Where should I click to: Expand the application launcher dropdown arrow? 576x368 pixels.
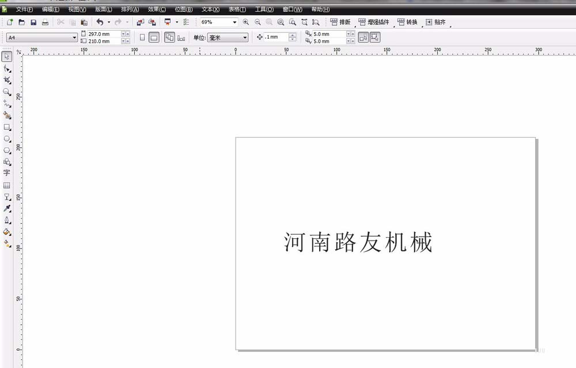tap(177, 22)
